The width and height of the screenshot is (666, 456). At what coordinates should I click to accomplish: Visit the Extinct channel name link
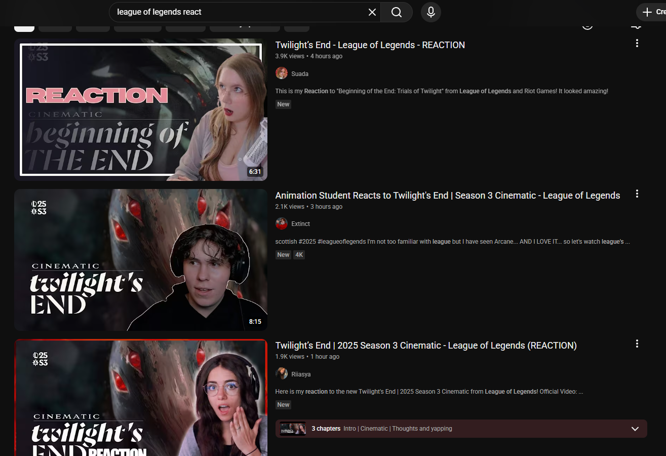click(301, 224)
